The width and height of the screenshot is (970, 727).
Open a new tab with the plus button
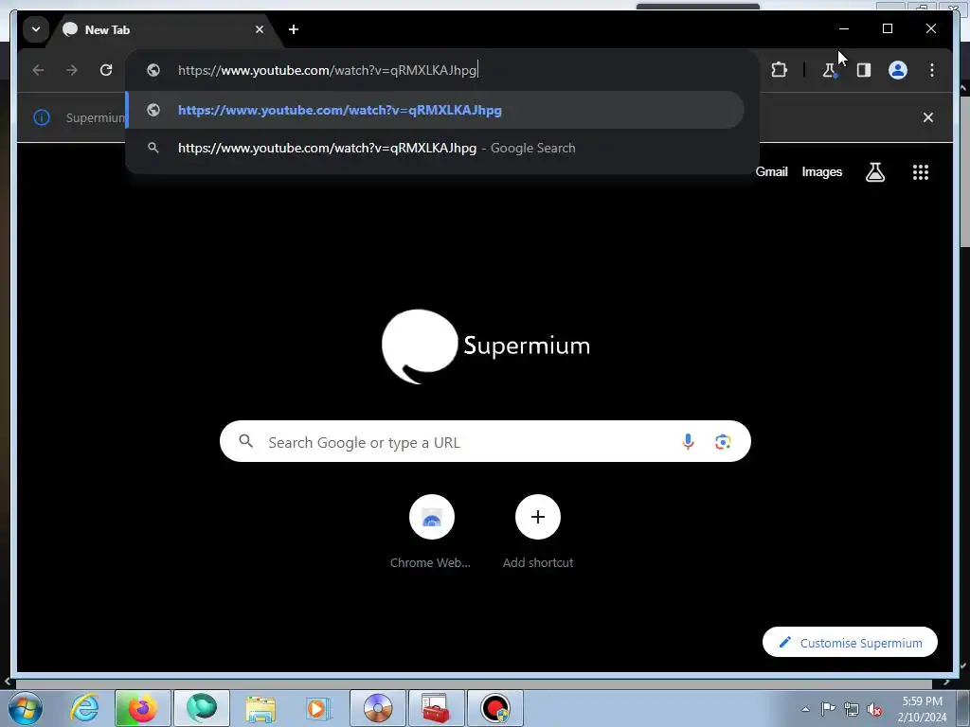pos(294,29)
